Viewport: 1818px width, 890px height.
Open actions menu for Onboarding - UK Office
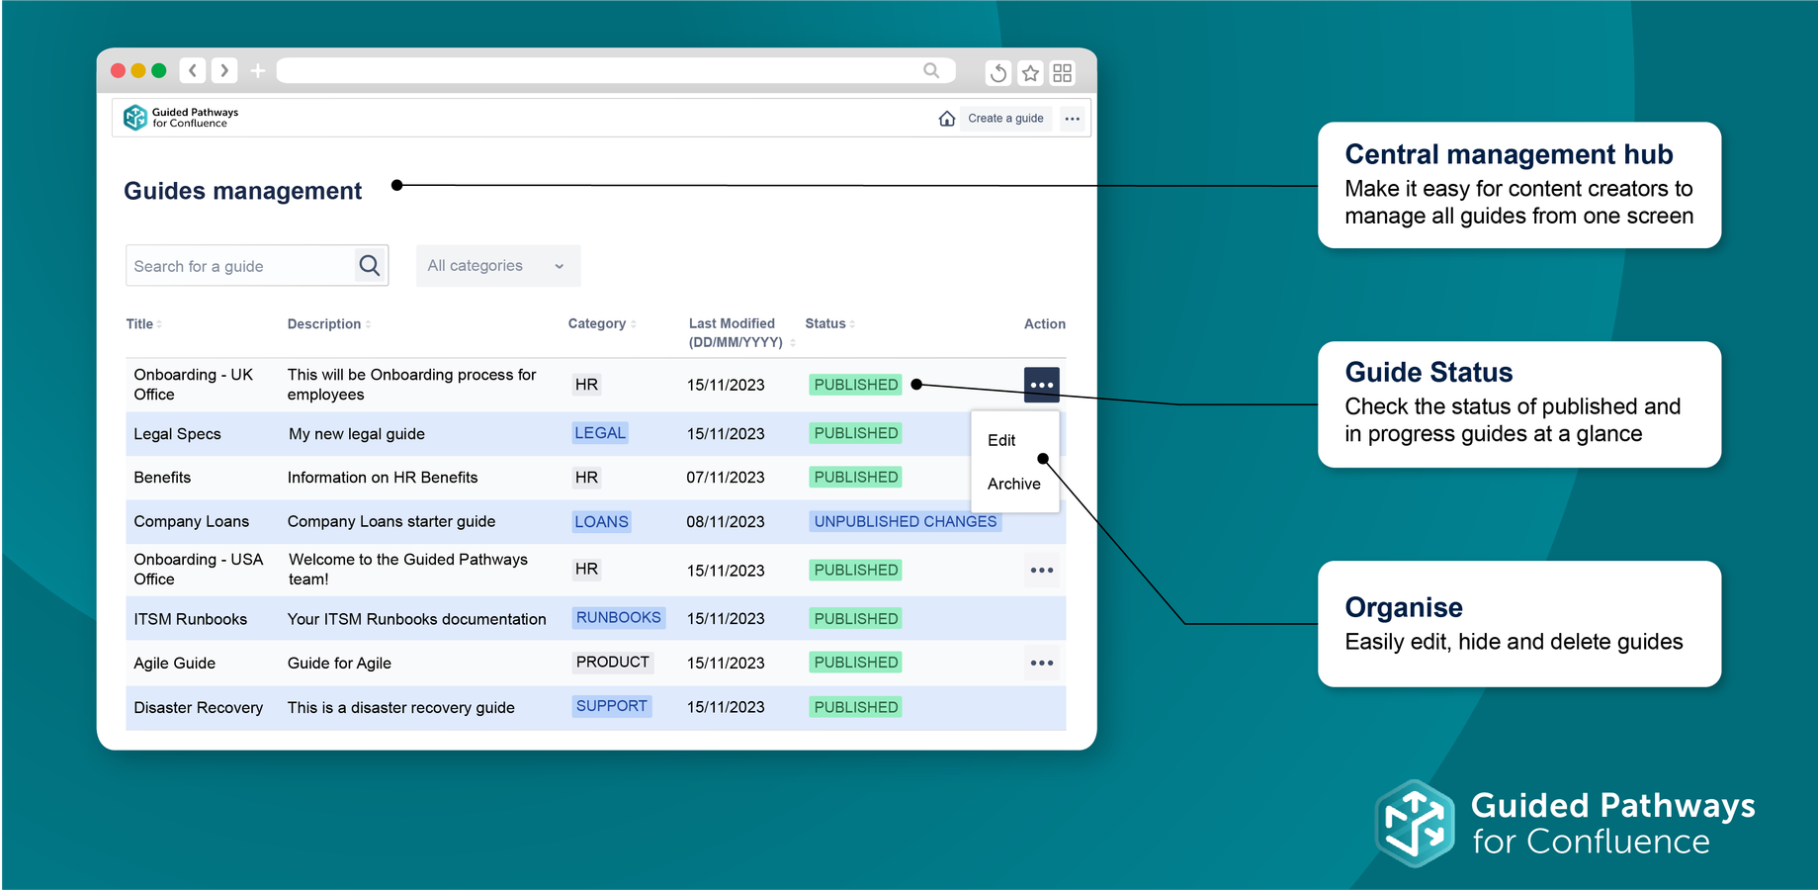click(1042, 385)
